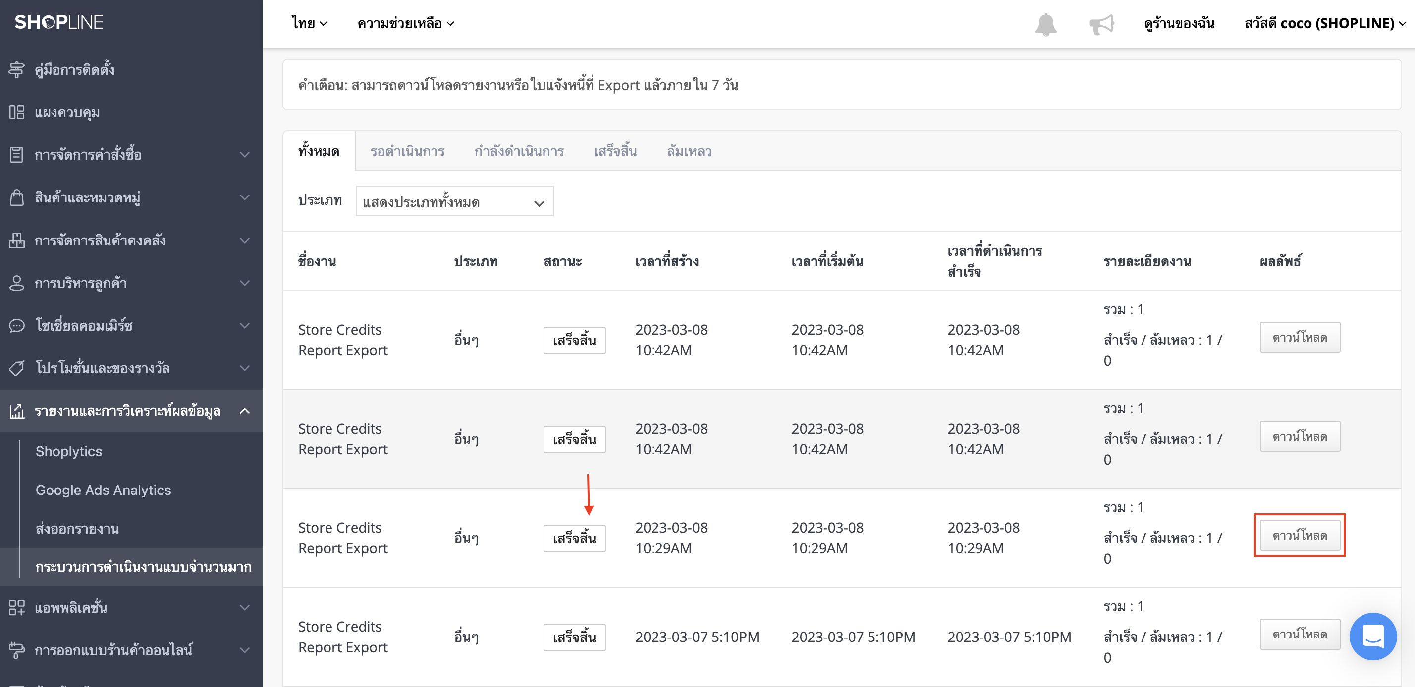Screen dimensions: 1415x687
Task: Click the tag icon for โปรโมชั่นและของรางวัล
Action: point(16,368)
